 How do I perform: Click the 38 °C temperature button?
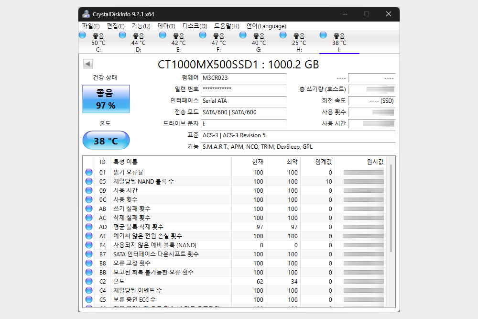click(x=106, y=140)
